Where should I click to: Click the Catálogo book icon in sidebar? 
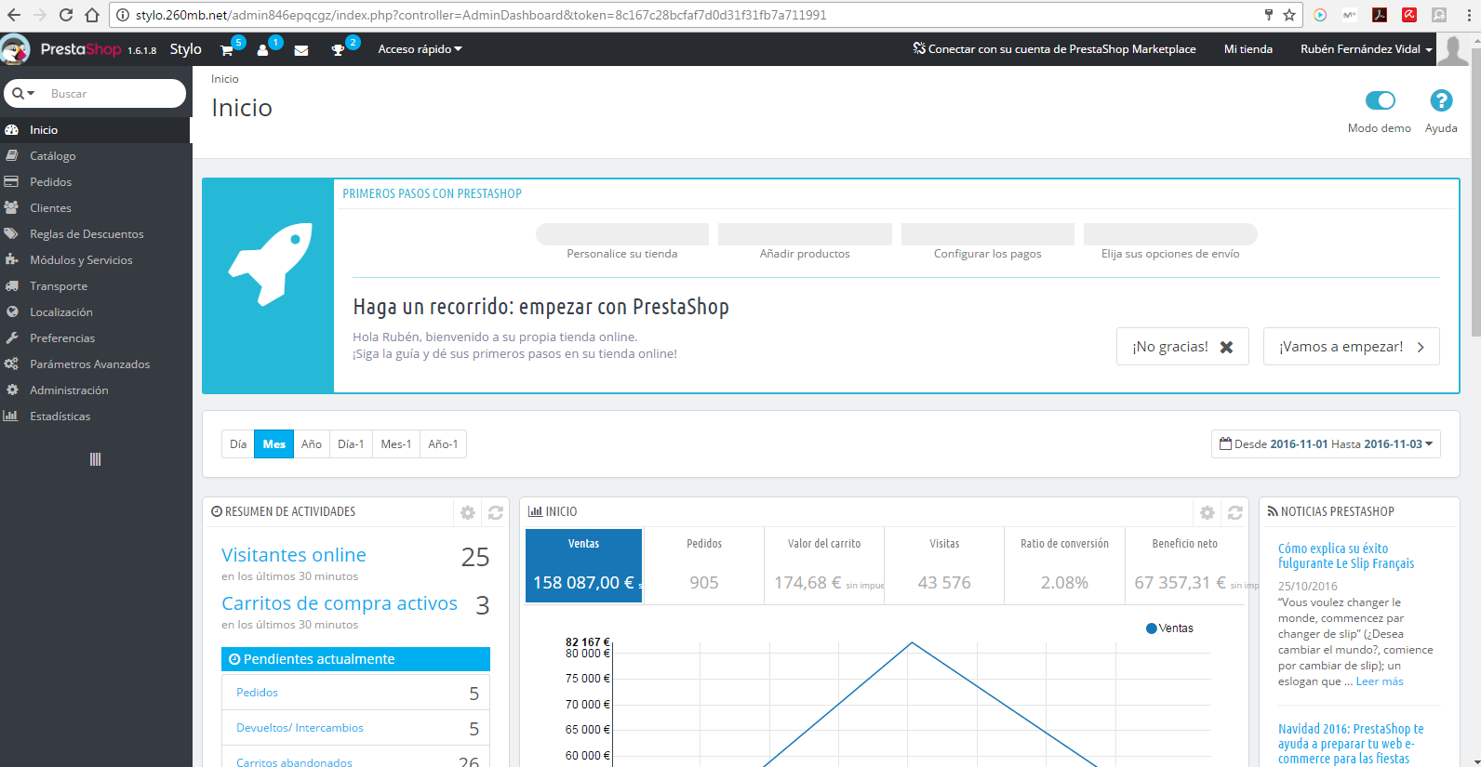[12, 156]
